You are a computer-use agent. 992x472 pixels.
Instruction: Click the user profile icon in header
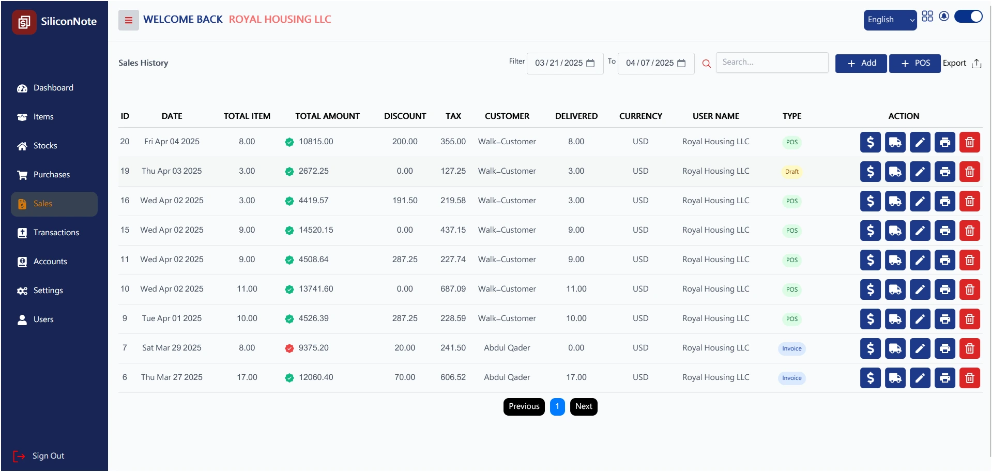pyautogui.click(x=944, y=17)
